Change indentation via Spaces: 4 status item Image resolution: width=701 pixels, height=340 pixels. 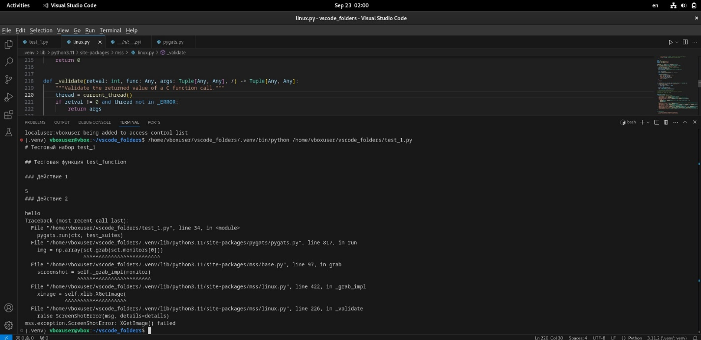point(578,338)
